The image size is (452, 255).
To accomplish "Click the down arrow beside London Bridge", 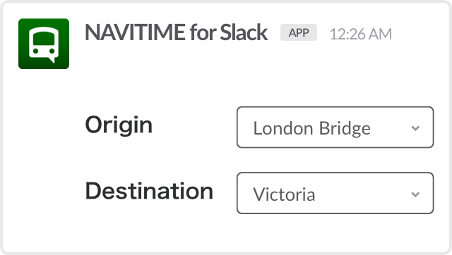I will click(x=415, y=128).
